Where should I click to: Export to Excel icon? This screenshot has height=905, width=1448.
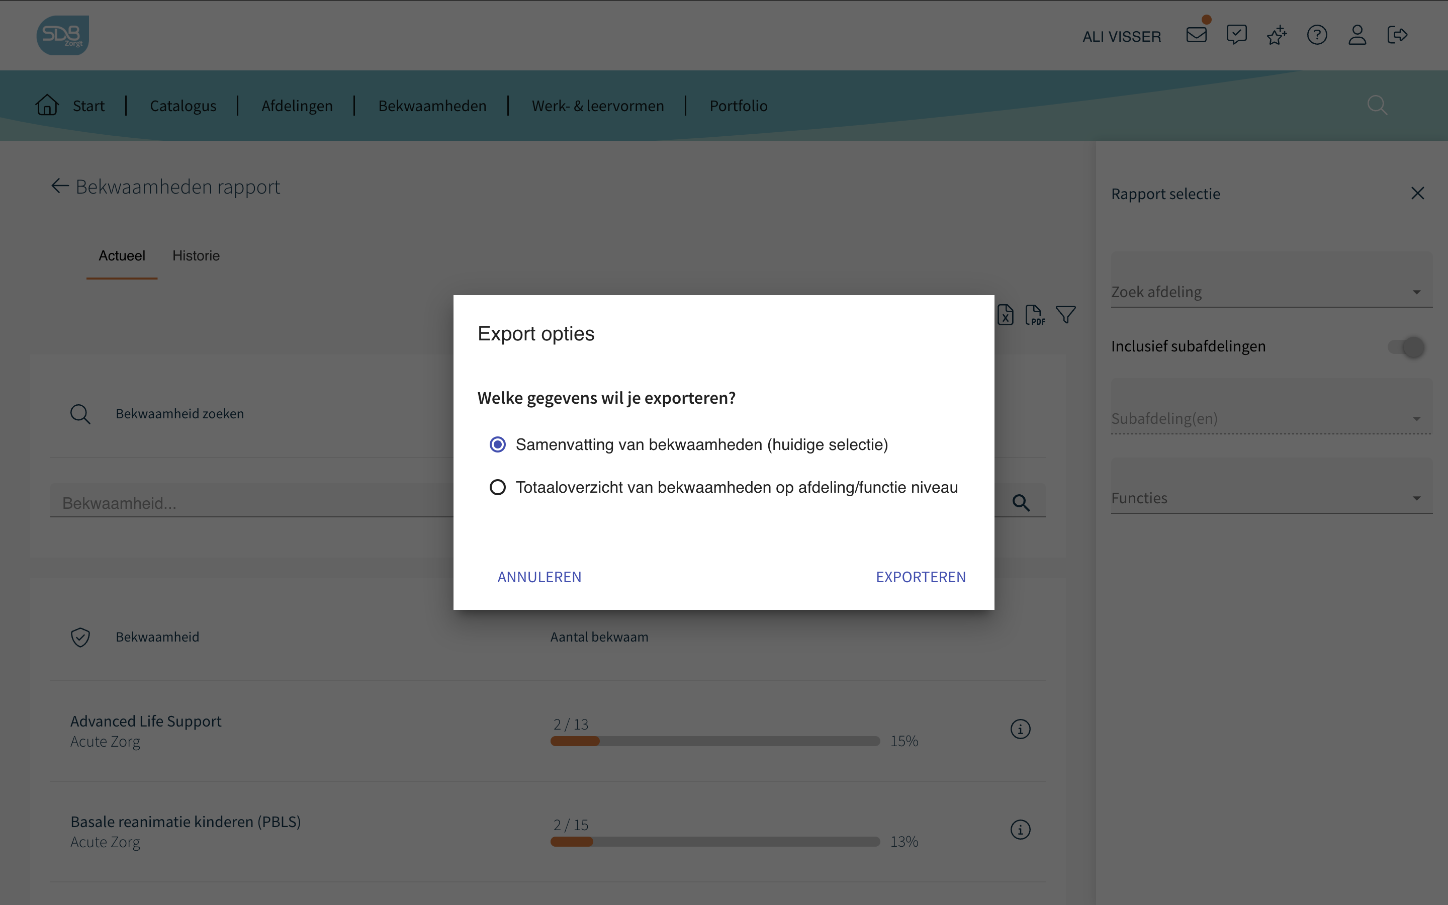pos(1005,315)
